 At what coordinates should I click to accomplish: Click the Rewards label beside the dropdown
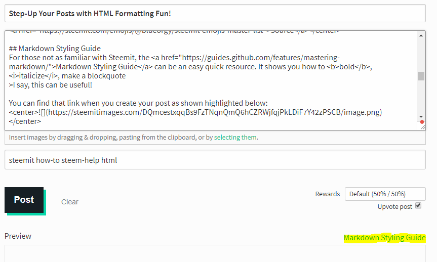(x=328, y=194)
